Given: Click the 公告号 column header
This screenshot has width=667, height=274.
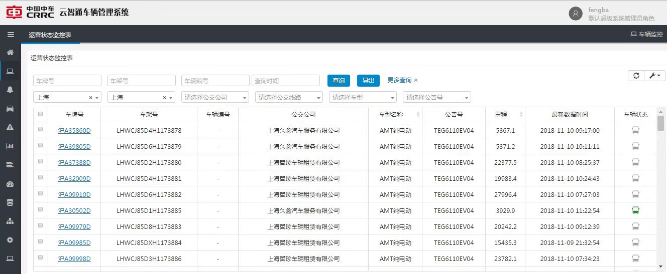Looking at the screenshot, I should tap(454, 115).
